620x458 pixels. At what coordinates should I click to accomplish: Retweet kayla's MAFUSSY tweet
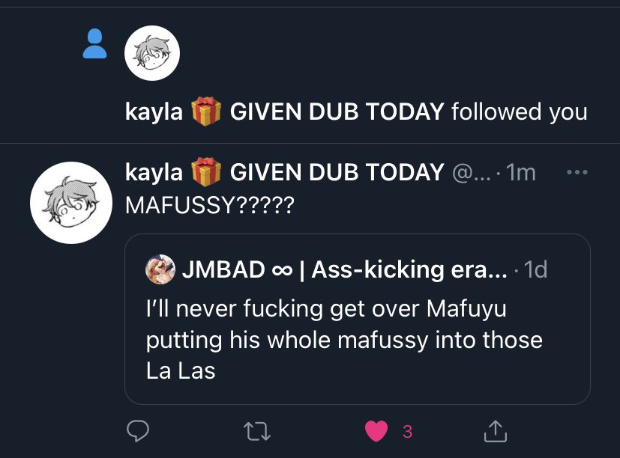click(x=257, y=431)
